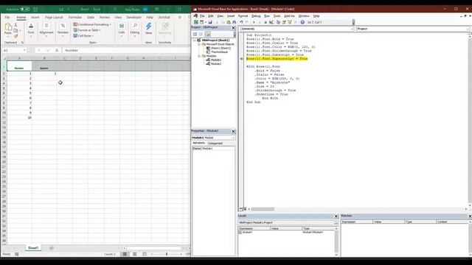This screenshot has width=472, height=265.
Task: Open the Formulas tab in Excel ribbon
Action: 75,18
